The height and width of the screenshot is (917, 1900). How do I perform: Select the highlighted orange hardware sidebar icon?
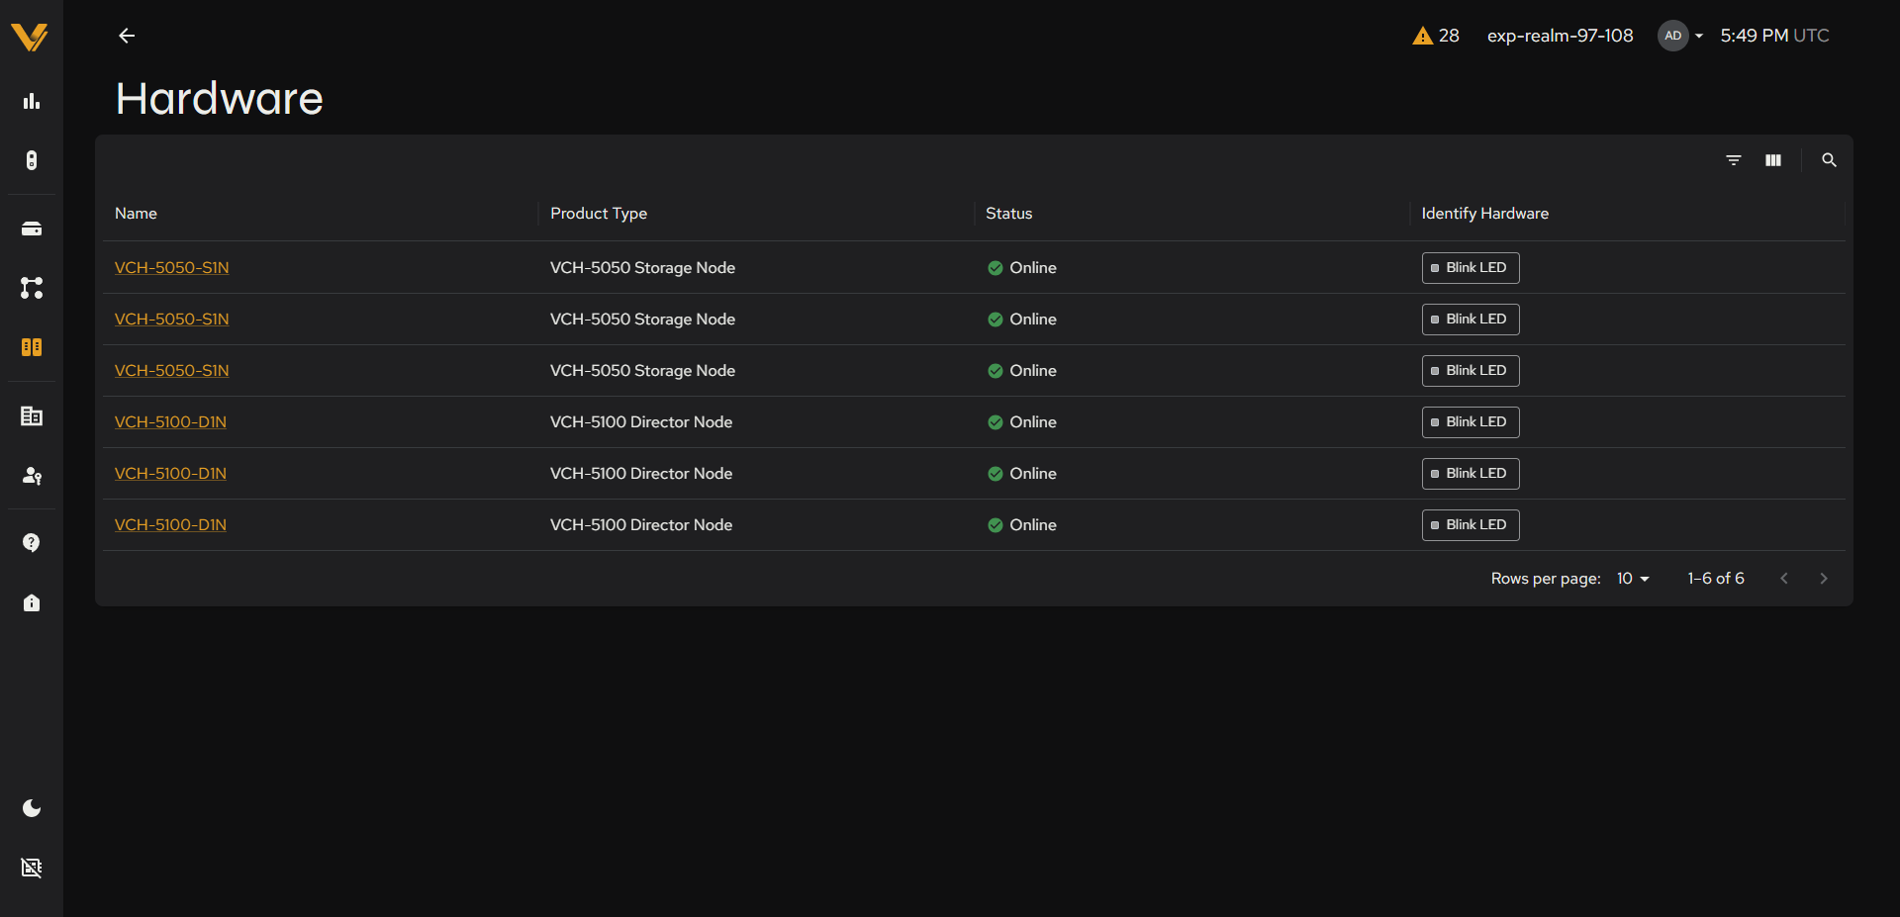32,347
